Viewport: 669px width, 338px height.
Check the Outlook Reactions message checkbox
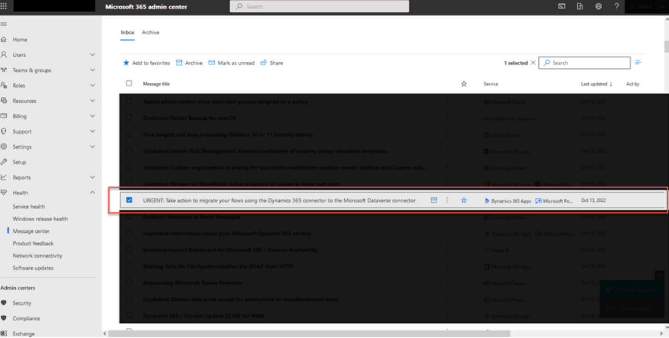coord(129,216)
